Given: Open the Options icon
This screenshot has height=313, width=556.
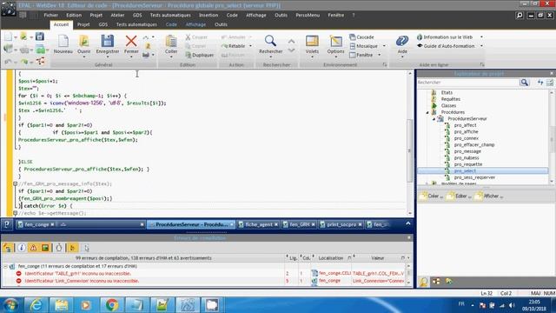Looking at the screenshot, I should [x=335, y=41].
